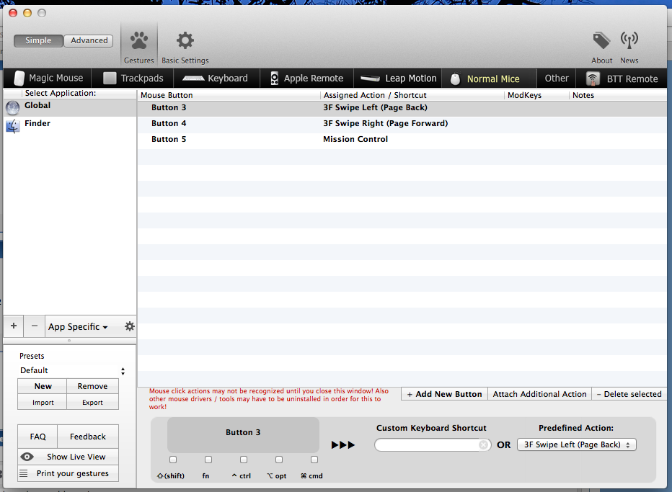Switch to the Keyboard tab

tap(216, 78)
